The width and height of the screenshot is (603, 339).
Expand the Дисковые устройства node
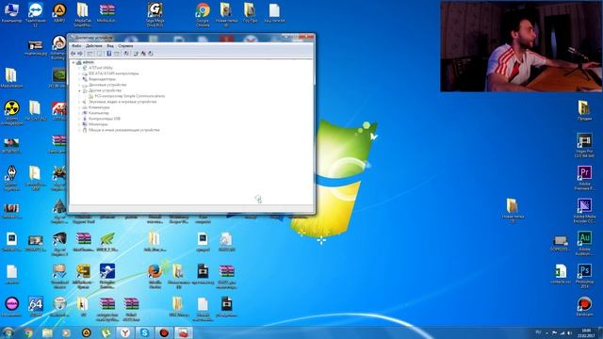tap(79, 85)
